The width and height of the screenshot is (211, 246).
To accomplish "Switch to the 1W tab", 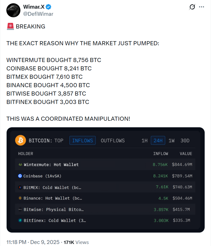I will click(x=171, y=140).
